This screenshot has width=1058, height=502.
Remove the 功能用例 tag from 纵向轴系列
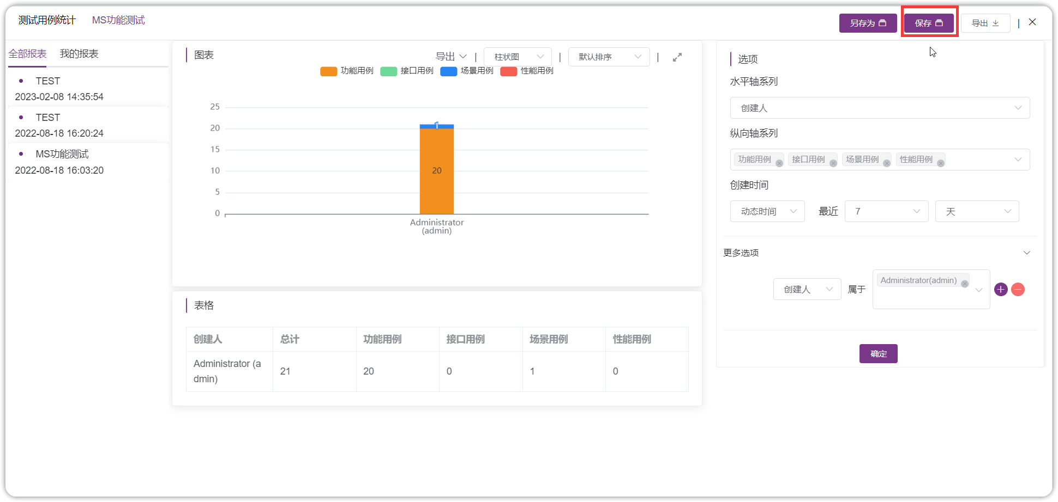(779, 163)
